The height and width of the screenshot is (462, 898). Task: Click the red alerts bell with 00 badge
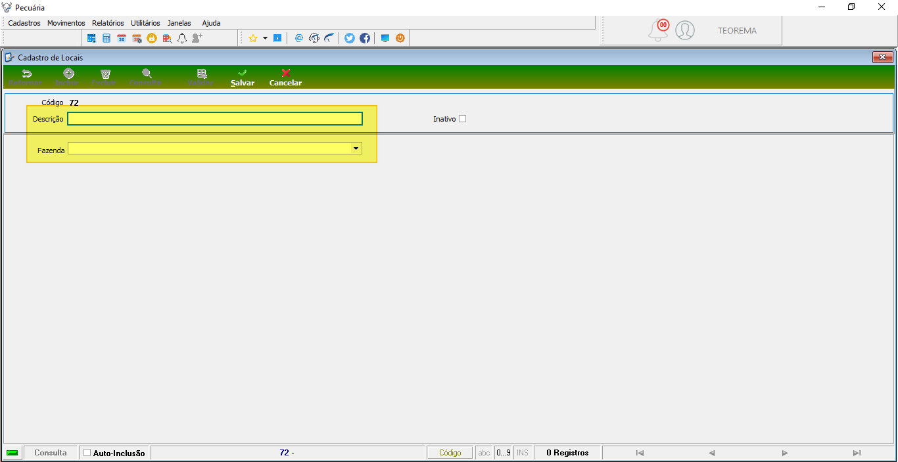pyautogui.click(x=659, y=30)
